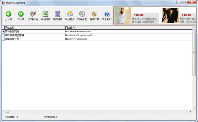Click the vertical scrollbar up arrow
This screenshot has height=122, width=198.
(194, 28)
